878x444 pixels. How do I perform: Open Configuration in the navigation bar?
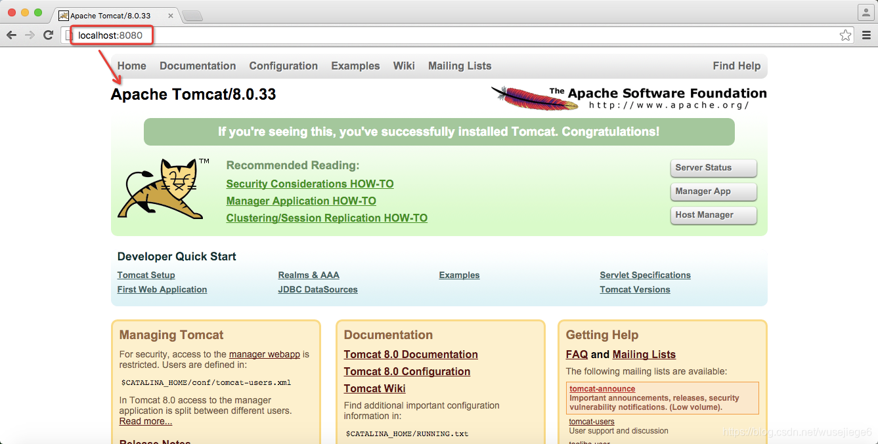click(283, 66)
